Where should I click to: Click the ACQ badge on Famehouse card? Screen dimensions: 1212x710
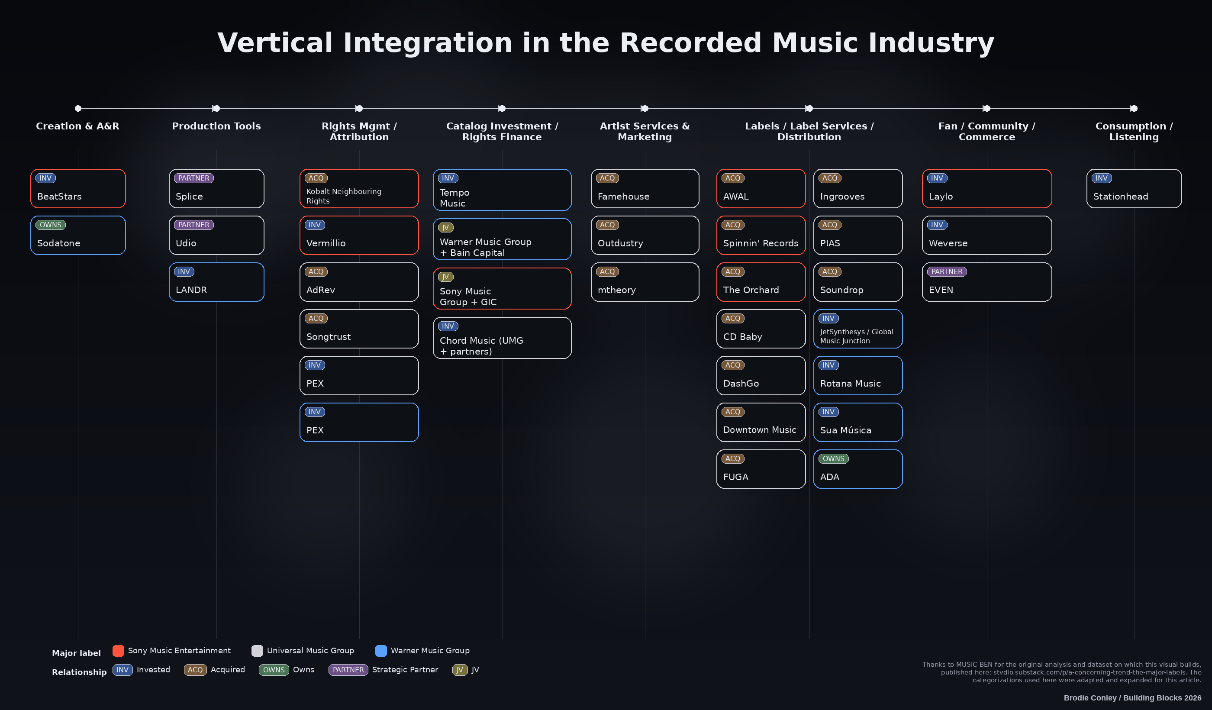click(x=607, y=178)
